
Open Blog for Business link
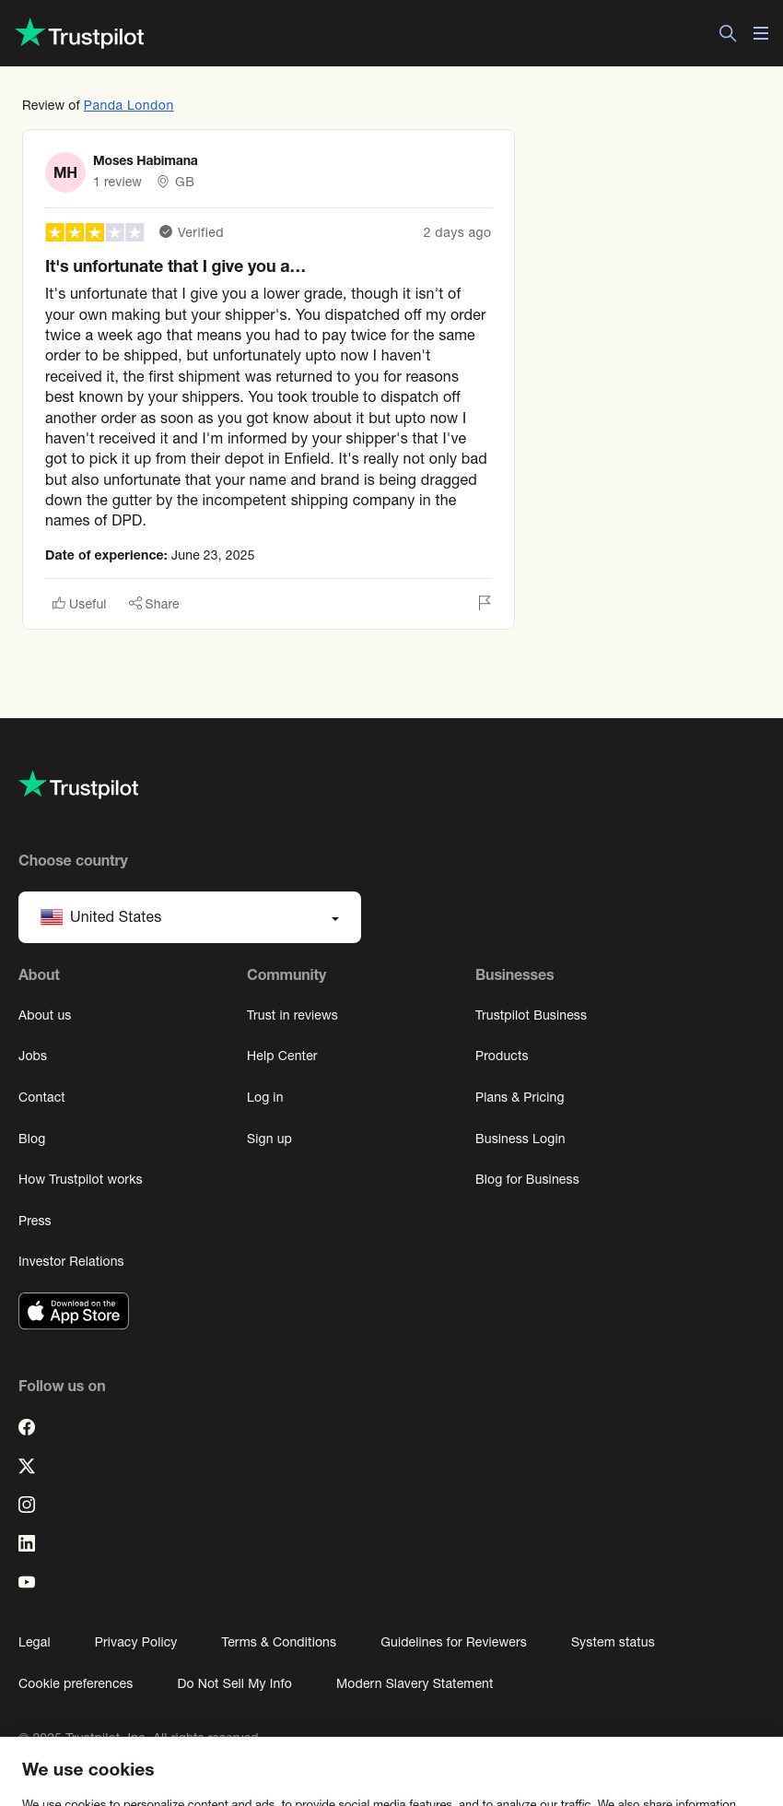coord(527,1179)
